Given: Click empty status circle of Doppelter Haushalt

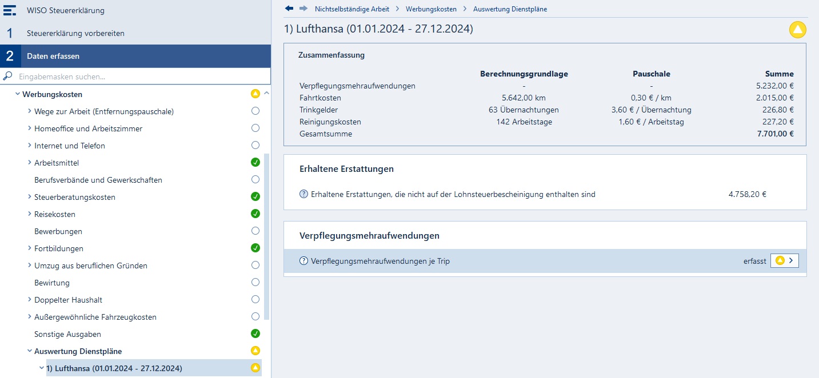Looking at the screenshot, I should 255,299.
